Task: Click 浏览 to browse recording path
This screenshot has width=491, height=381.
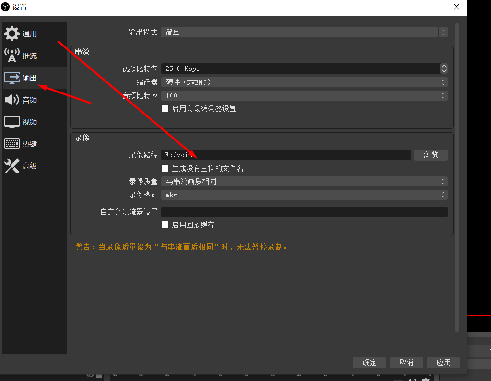Action: [x=431, y=155]
